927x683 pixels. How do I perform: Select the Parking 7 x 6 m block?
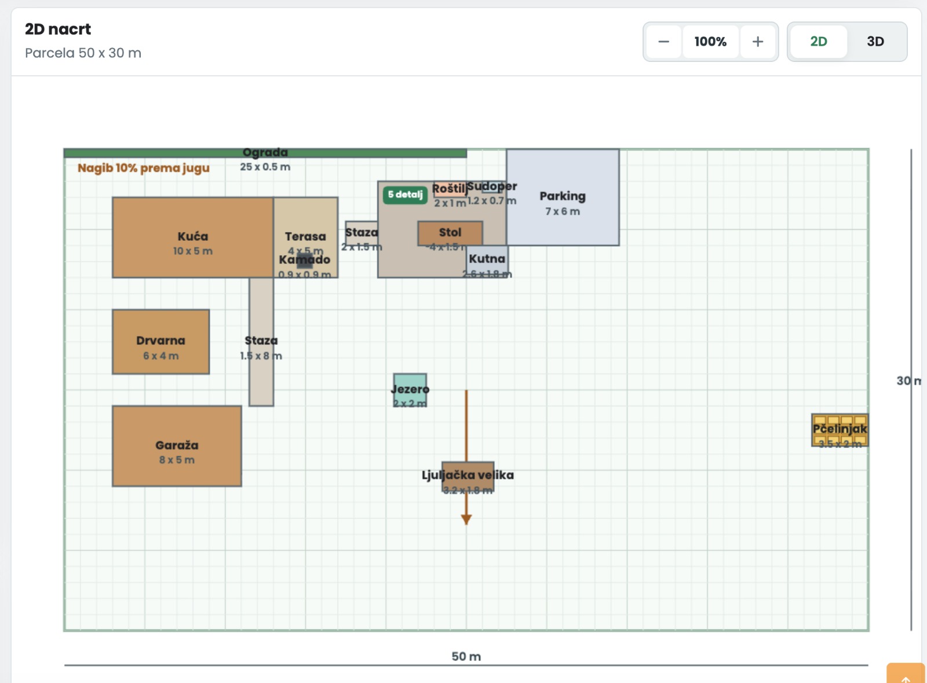click(x=563, y=197)
